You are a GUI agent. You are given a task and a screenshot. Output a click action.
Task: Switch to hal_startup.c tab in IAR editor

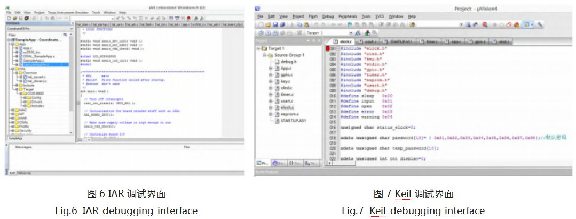click(101, 24)
